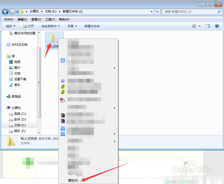Select drive 系统 (C:)
The height and width of the screenshot is (184, 224).
click(x=18, y=114)
